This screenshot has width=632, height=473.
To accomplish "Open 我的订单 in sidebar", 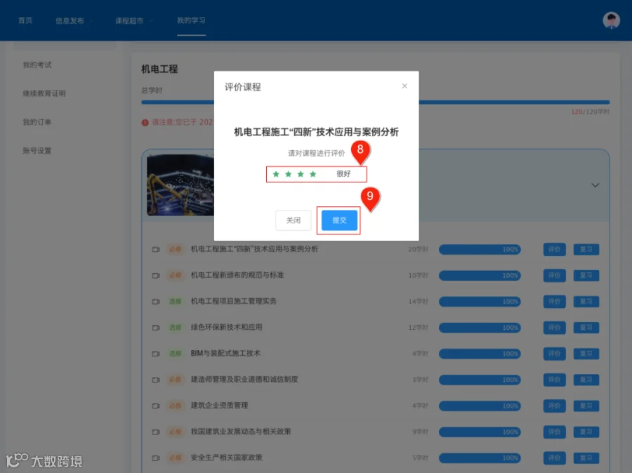I will 37,122.
